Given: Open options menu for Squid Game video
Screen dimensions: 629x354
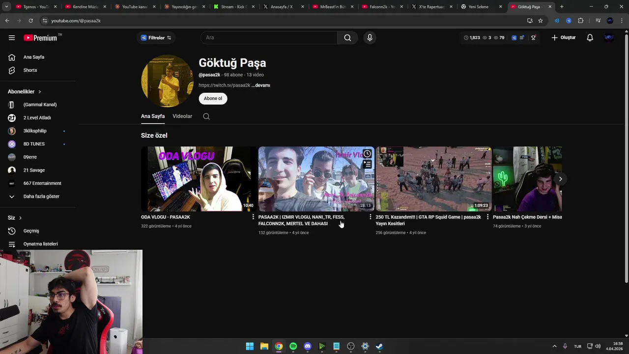Looking at the screenshot, I should pyautogui.click(x=487, y=217).
